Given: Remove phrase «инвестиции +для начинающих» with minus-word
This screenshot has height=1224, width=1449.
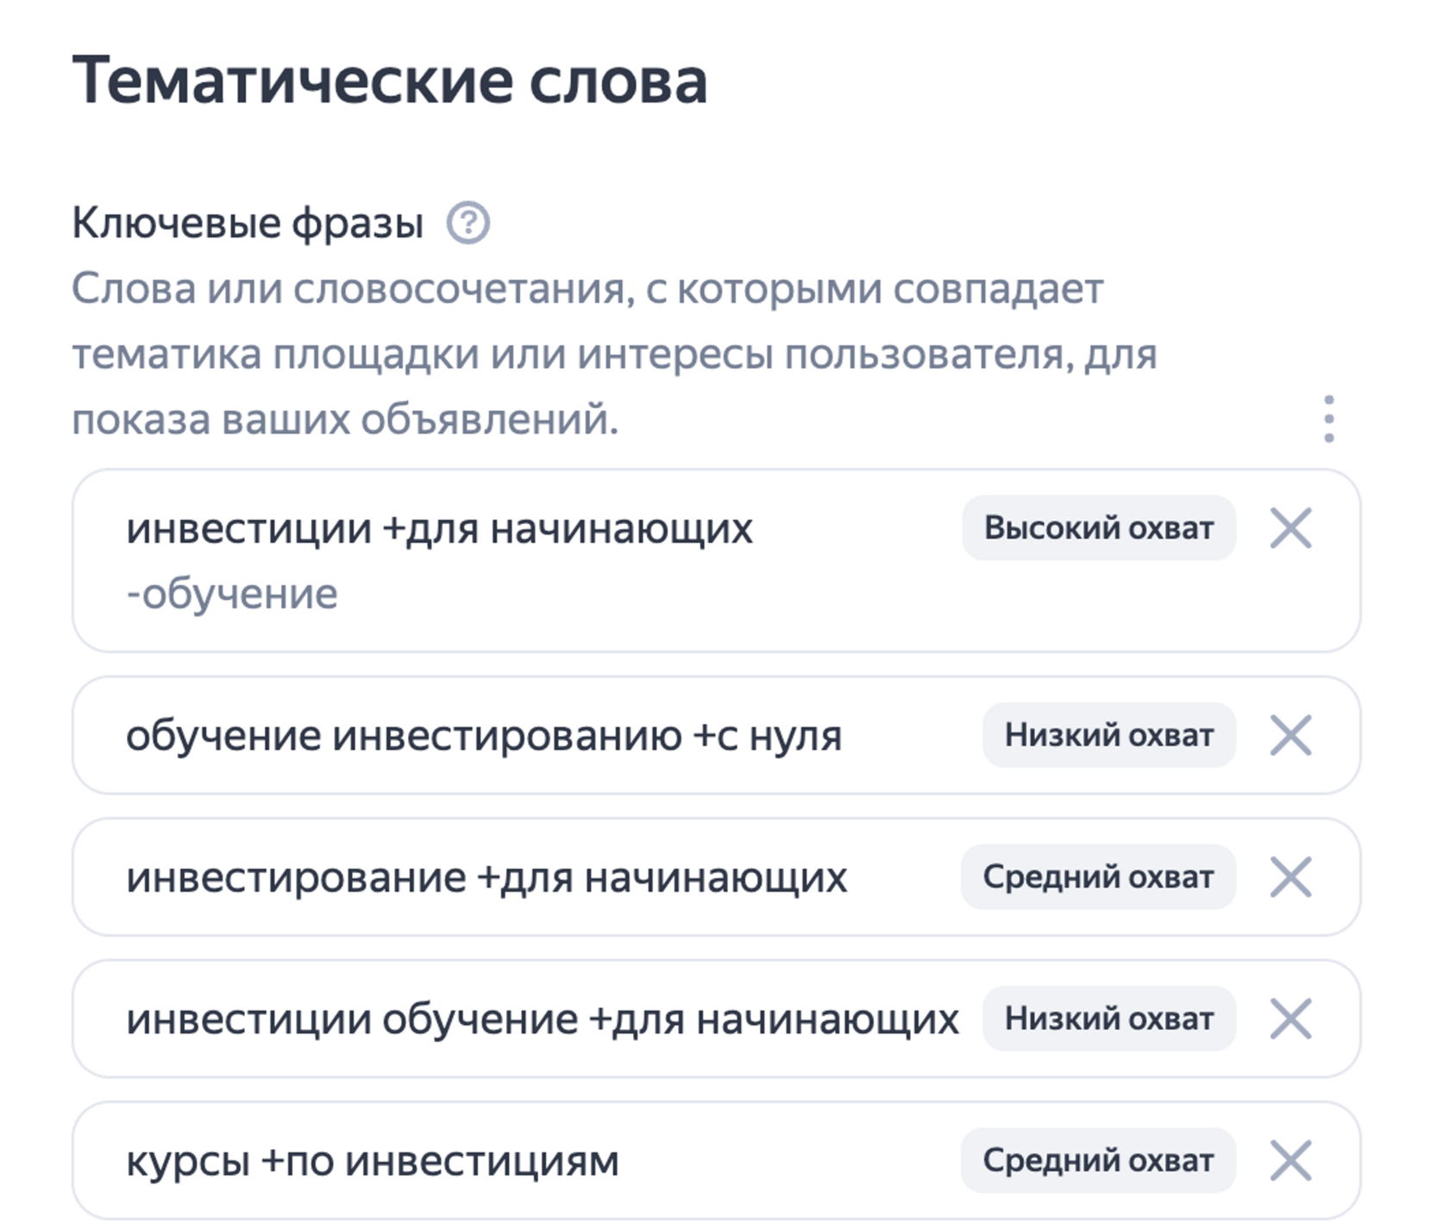Looking at the screenshot, I should pos(1290,528).
